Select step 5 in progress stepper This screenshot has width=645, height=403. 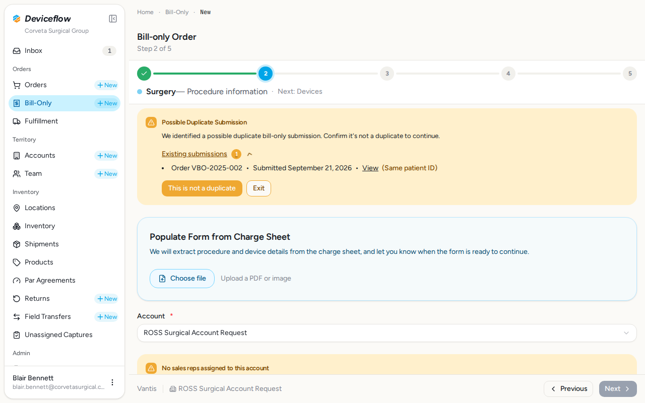[630, 74]
